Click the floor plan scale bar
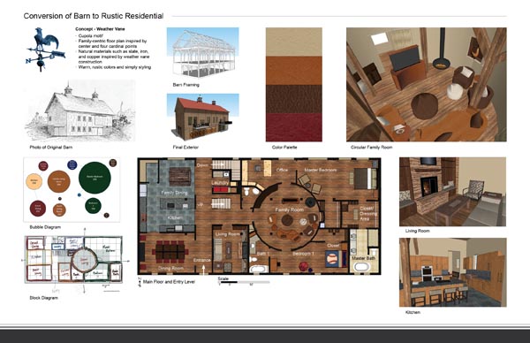Image resolution: width=530 pixels, height=343 pixels. 245,282
